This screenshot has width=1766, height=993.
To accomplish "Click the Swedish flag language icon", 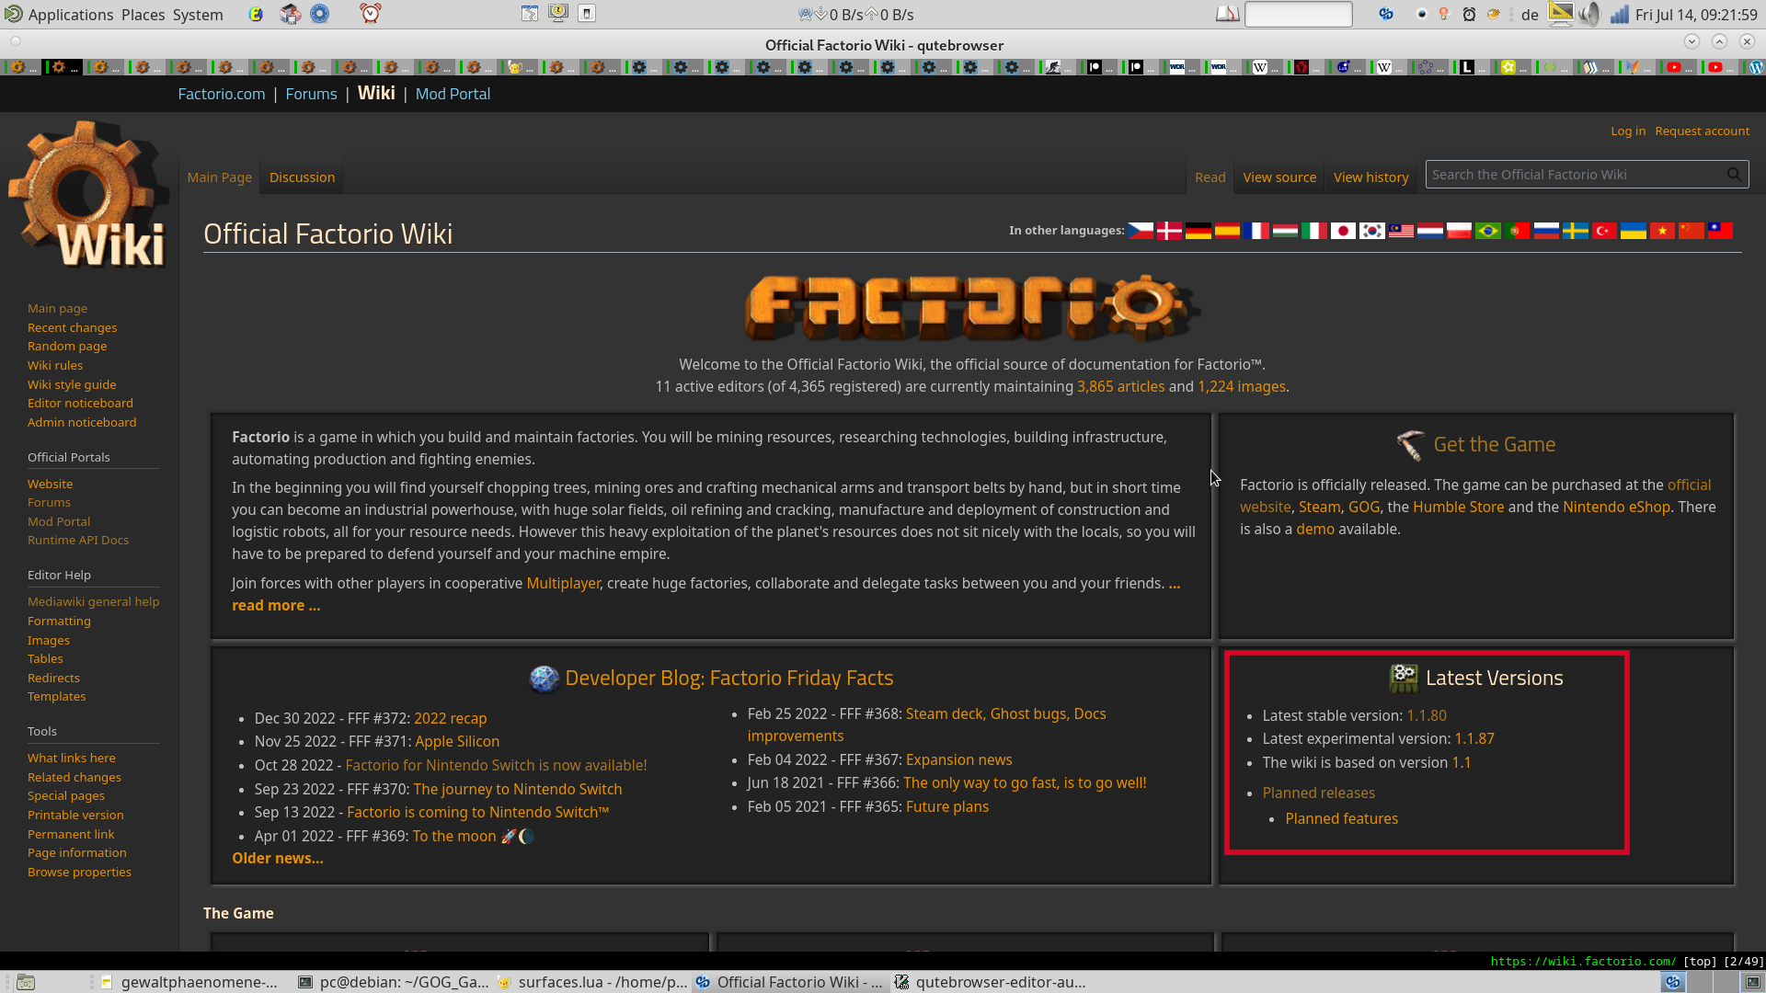I will pyautogui.click(x=1575, y=231).
